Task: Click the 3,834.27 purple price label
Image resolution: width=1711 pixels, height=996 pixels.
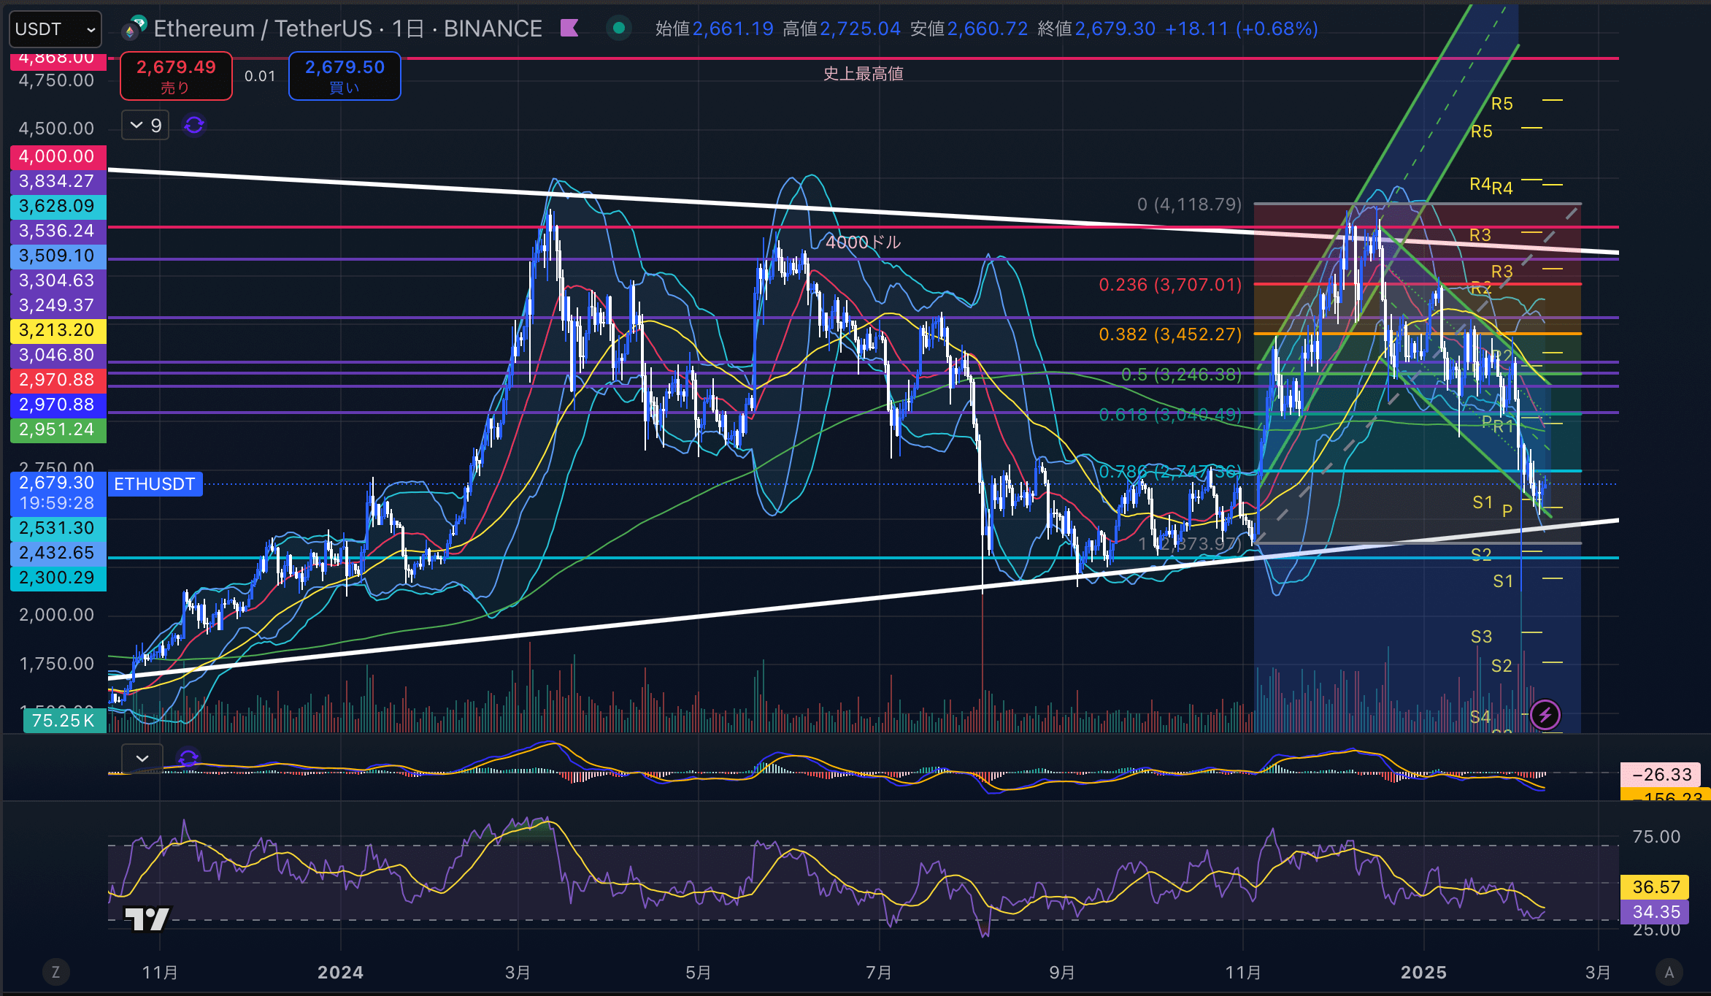Action: coord(57,181)
